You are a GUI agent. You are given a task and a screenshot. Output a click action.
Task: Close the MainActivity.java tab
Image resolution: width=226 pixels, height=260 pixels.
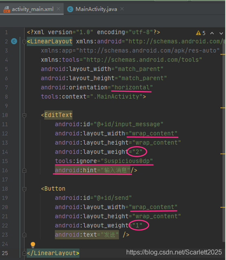click(122, 9)
